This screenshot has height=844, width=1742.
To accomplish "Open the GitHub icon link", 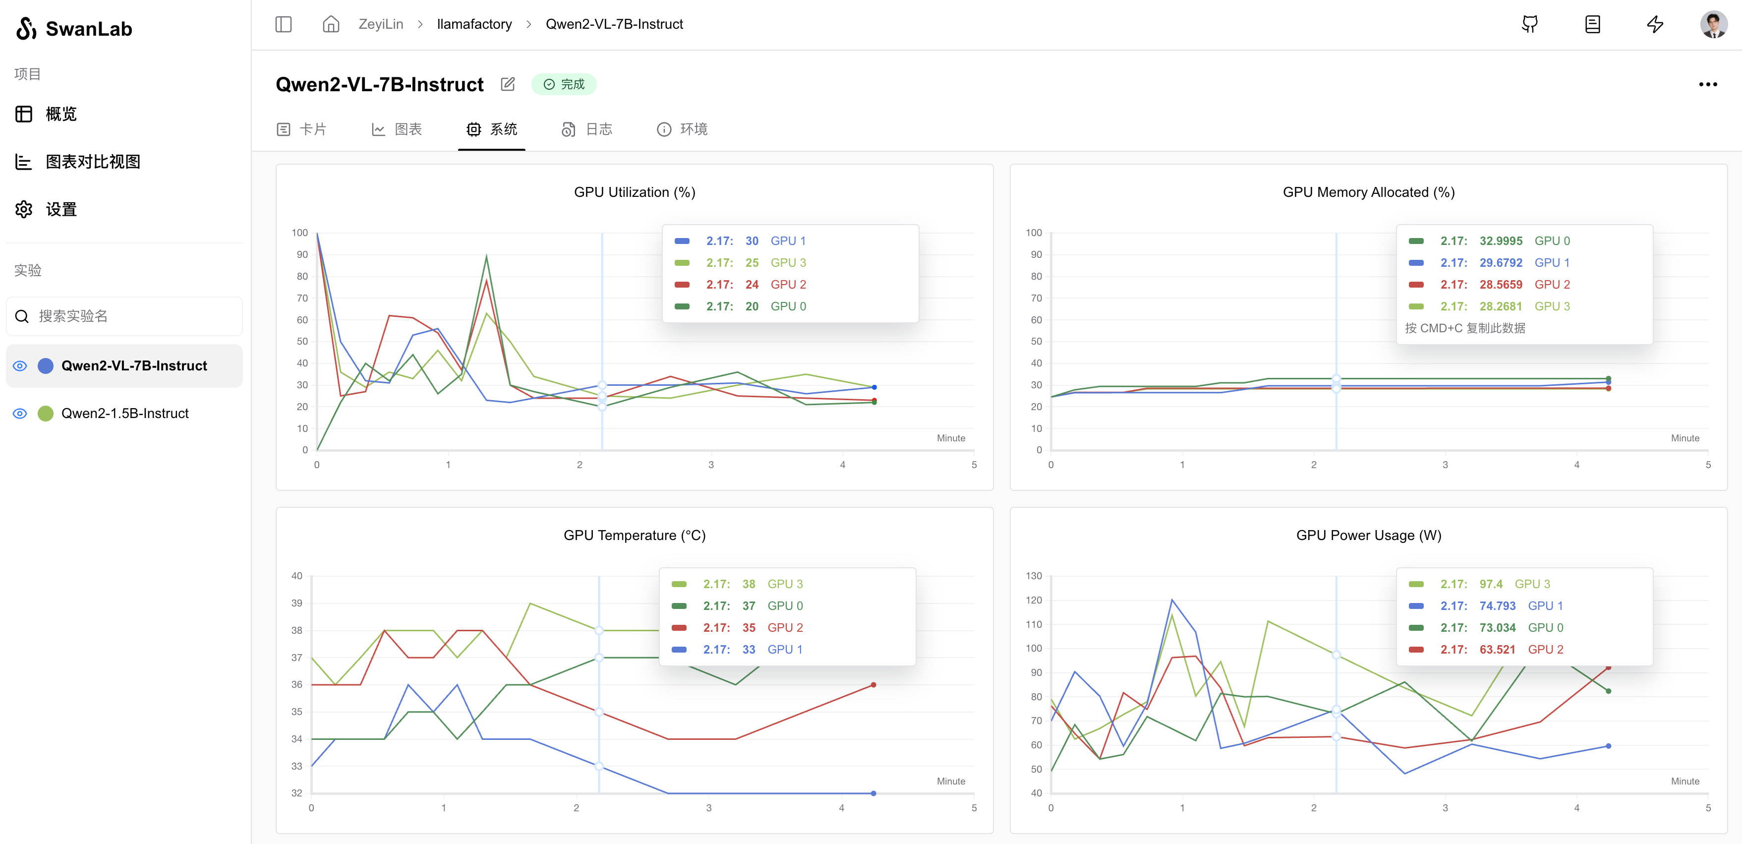I will (1530, 24).
